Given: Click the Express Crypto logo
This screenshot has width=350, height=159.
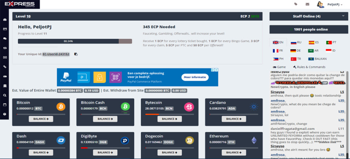Looking at the screenshot, I should coord(20,4).
